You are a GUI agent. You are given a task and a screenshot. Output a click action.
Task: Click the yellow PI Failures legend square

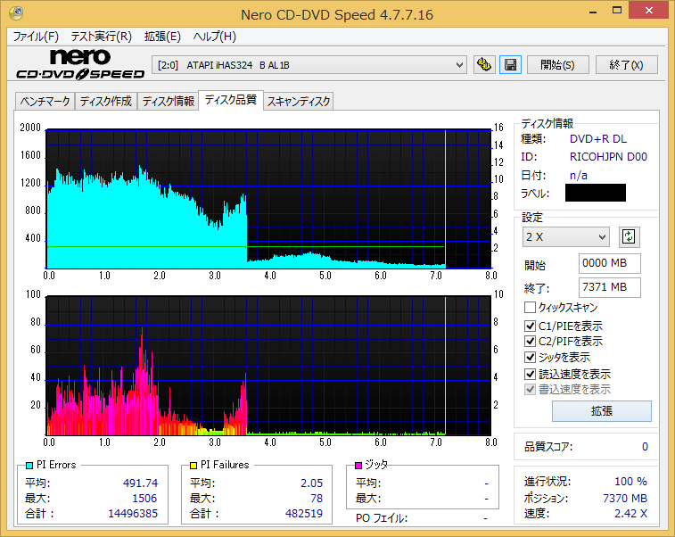(193, 465)
